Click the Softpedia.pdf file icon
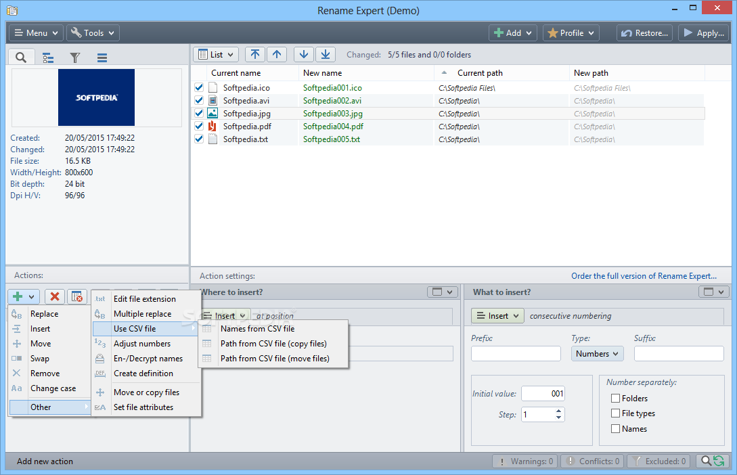The width and height of the screenshot is (737, 475). click(213, 126)
